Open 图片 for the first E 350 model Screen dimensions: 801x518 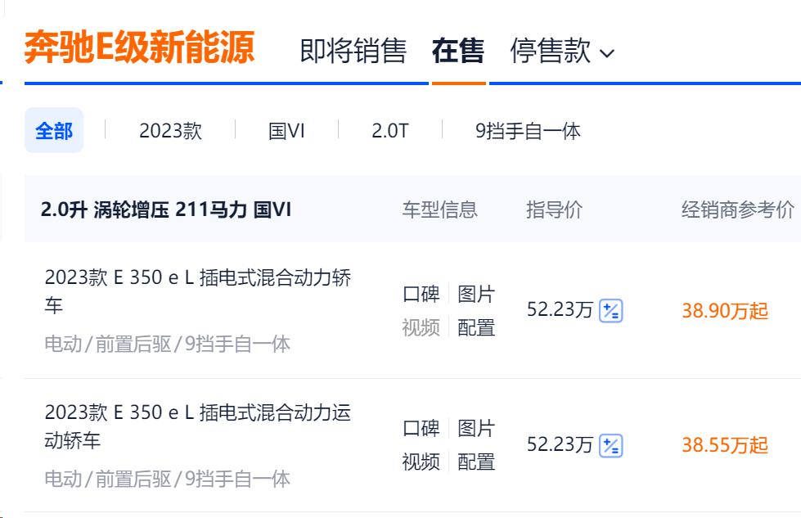click(476, 294)
